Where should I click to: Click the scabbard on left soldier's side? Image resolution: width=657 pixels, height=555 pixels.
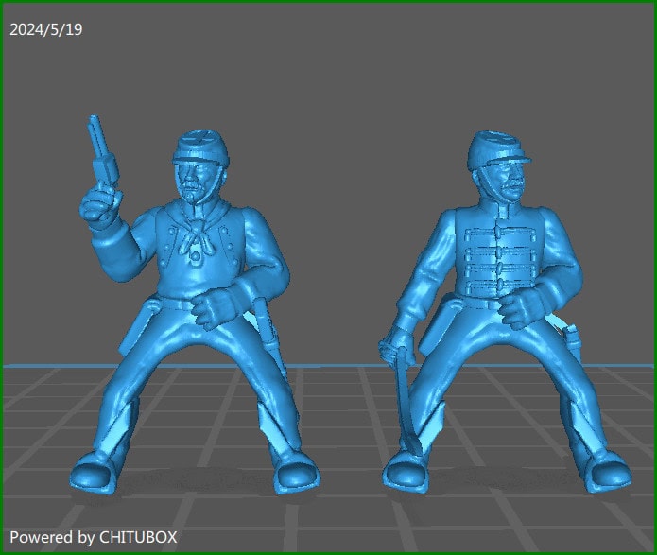tap(267, 328)
